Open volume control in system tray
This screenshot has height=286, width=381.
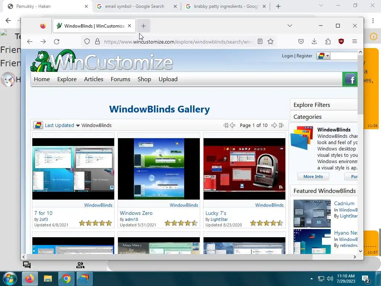click(x=330, y=279)
